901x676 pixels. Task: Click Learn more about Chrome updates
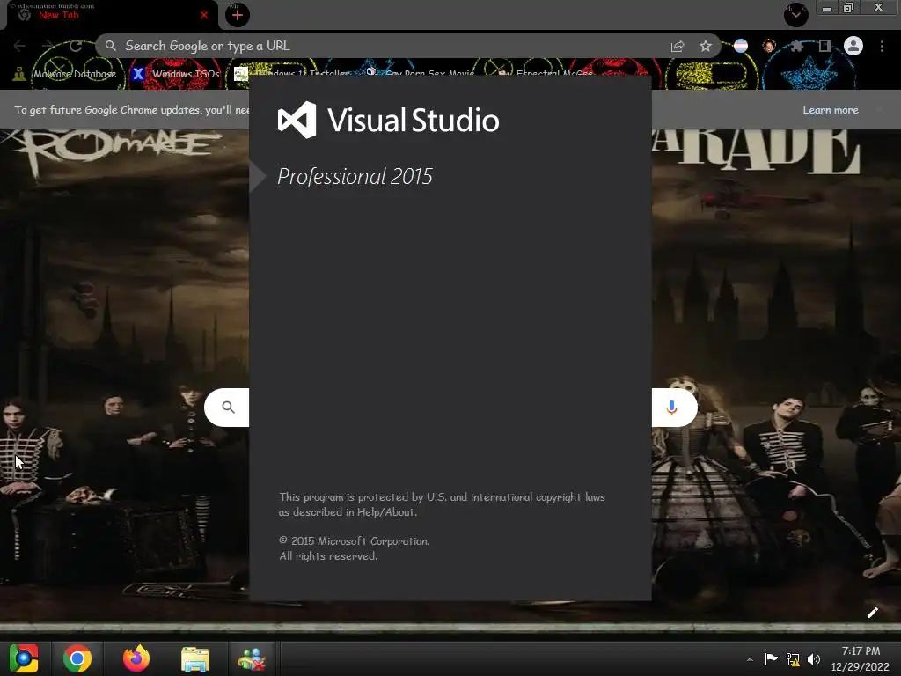click(831, 110)
